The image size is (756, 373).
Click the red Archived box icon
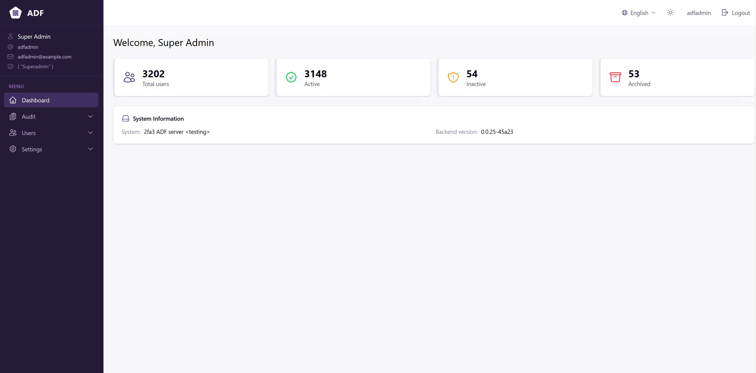click(x=615, y=77)
